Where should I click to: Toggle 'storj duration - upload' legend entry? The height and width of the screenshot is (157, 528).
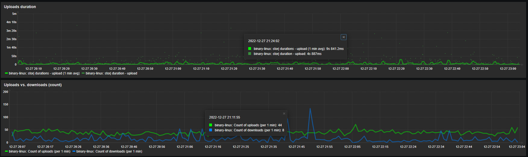(x=111, y=73)
